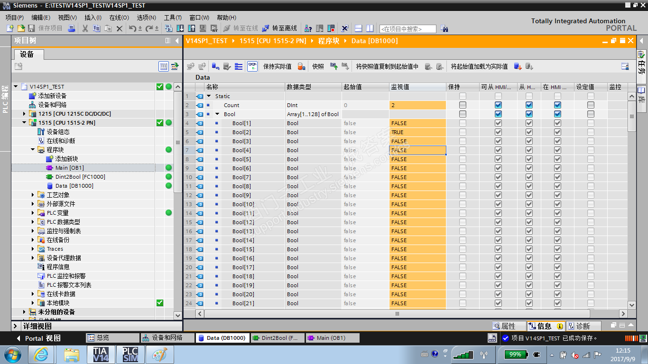Click the new project icon in main toolbar

pyautogui.click(x=10, y=28)
